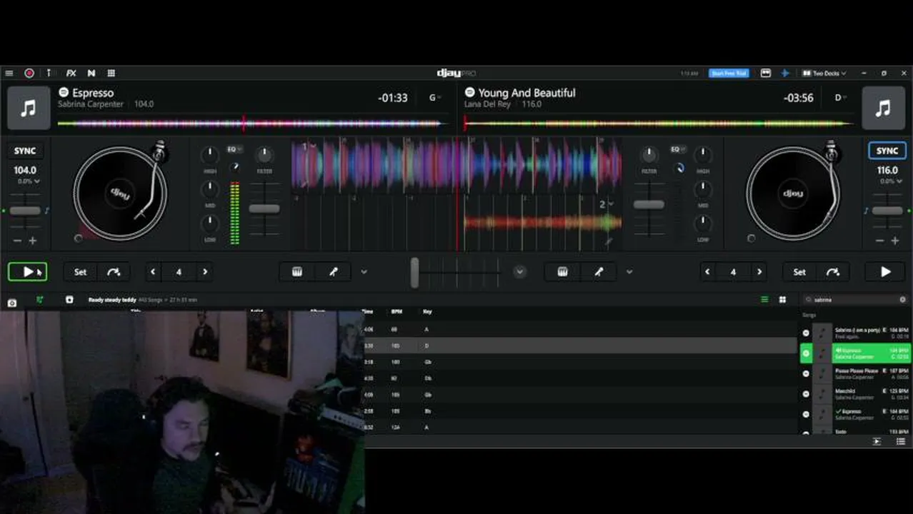The width and height of the screenshot is (913, 514).
Task: Play the right deck Young And Beautiful track
Action: 886,271
